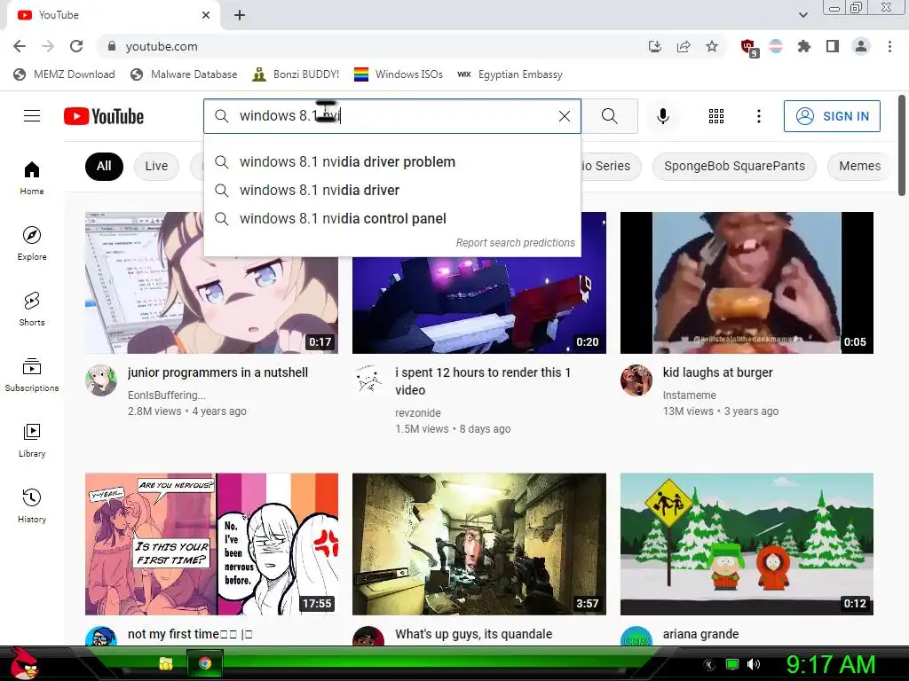909x681 pixels.
Task: Open the tab search dropdown arrow
Action: (803, 15)
